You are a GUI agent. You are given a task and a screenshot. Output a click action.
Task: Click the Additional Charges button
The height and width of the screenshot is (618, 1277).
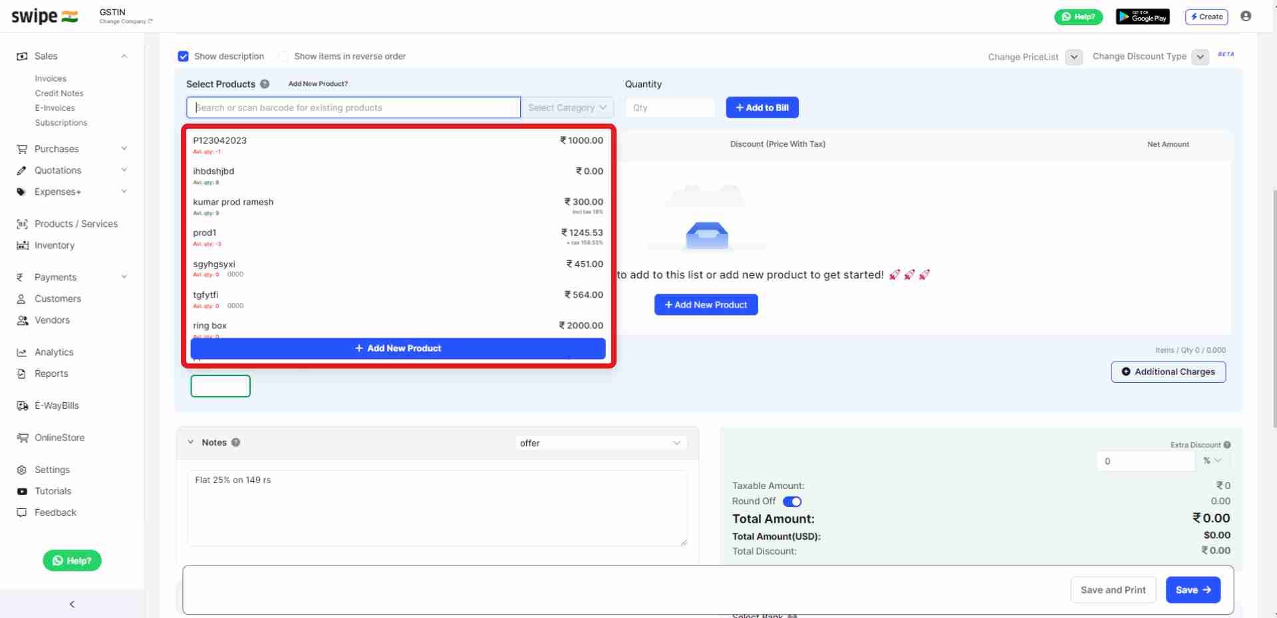pyautogui.click(x=1169, y=372)
